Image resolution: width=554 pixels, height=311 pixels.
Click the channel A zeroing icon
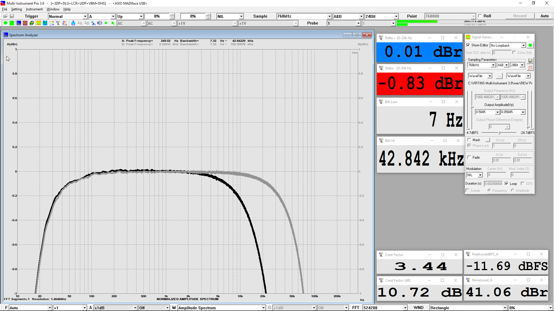tap(80, 23)
